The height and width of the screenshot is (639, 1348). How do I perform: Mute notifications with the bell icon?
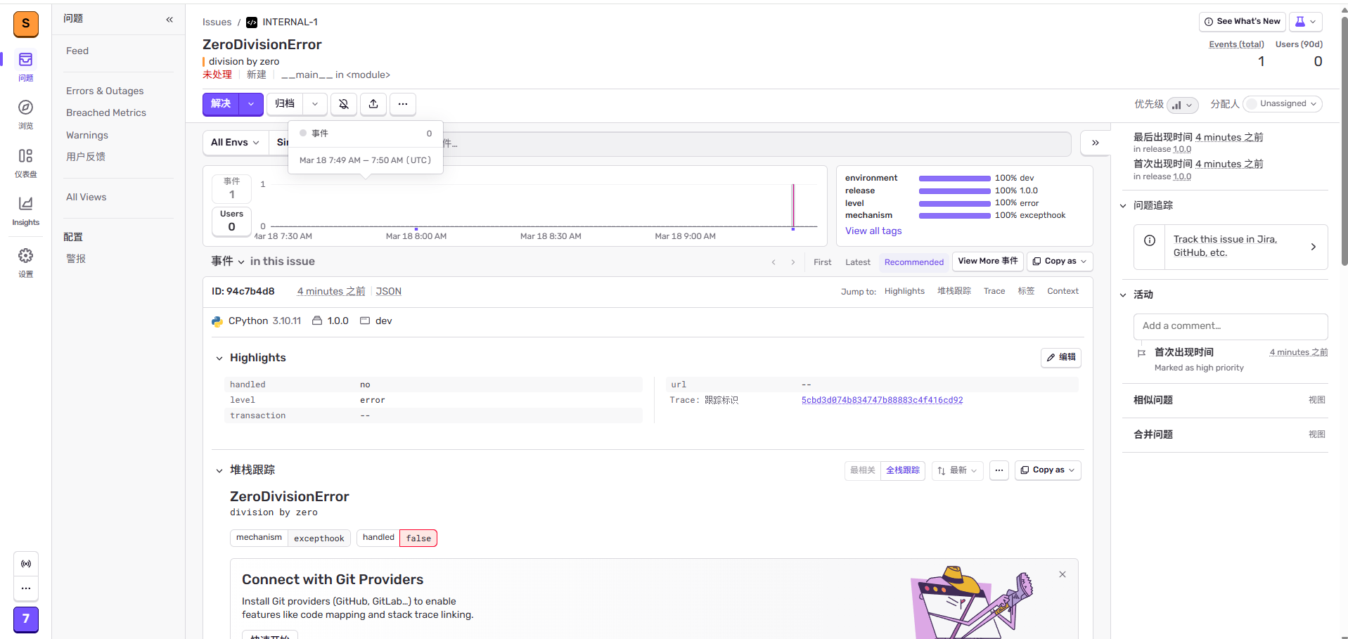tap(344, 104)
